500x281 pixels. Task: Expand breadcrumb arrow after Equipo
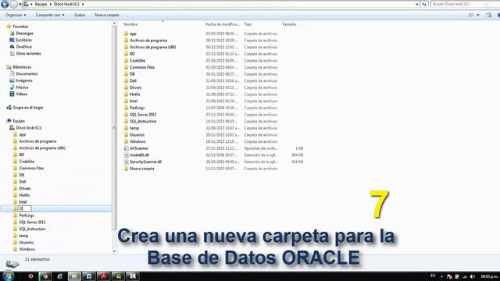[50, 4]
